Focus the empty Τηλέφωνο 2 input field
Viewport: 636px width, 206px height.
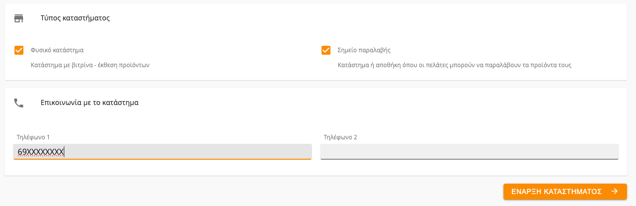pos(470,152)
